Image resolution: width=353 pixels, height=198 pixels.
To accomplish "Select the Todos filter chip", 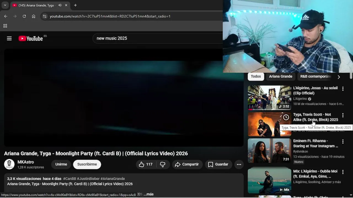I will tap(256, 76).
